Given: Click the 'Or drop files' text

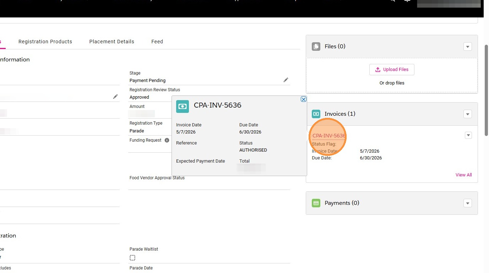Looking at the screenshot, I should [x=392, y=83].
